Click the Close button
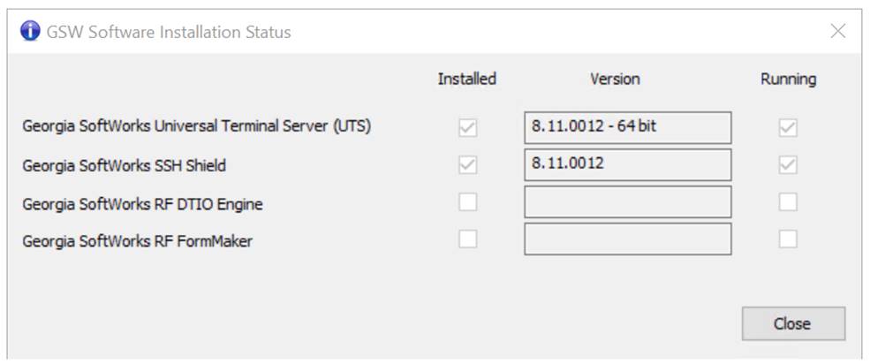 (793, 323)
